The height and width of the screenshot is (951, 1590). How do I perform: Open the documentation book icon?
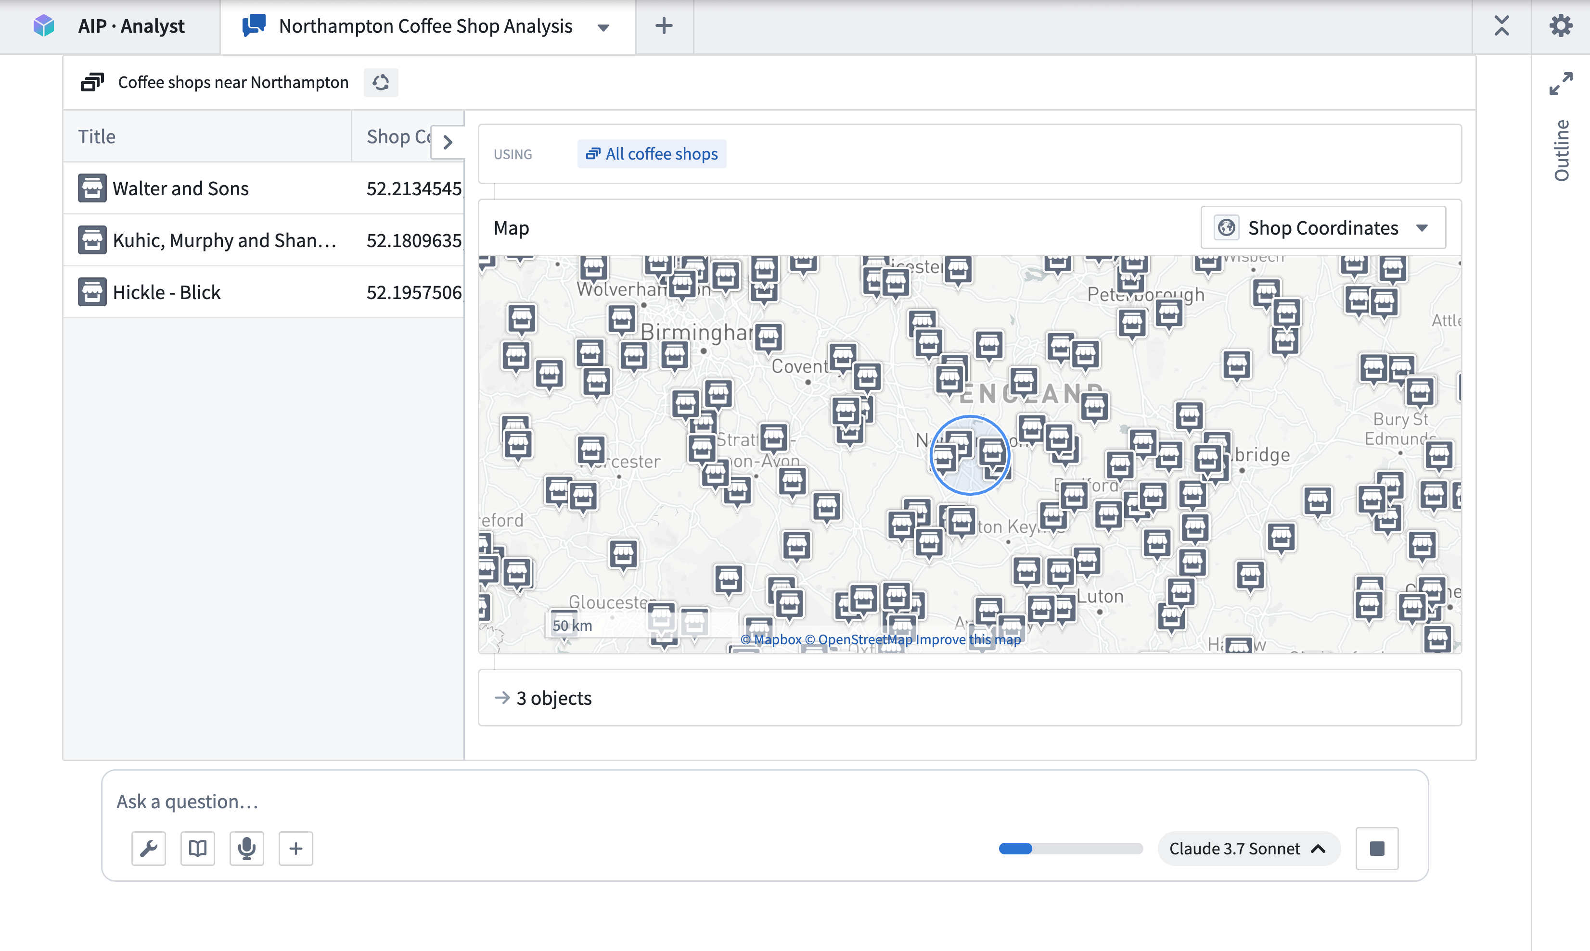tap(197, 848)
